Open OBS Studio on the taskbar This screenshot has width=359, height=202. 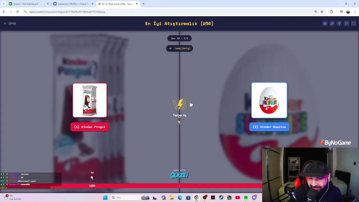click(x=205, y=198)
